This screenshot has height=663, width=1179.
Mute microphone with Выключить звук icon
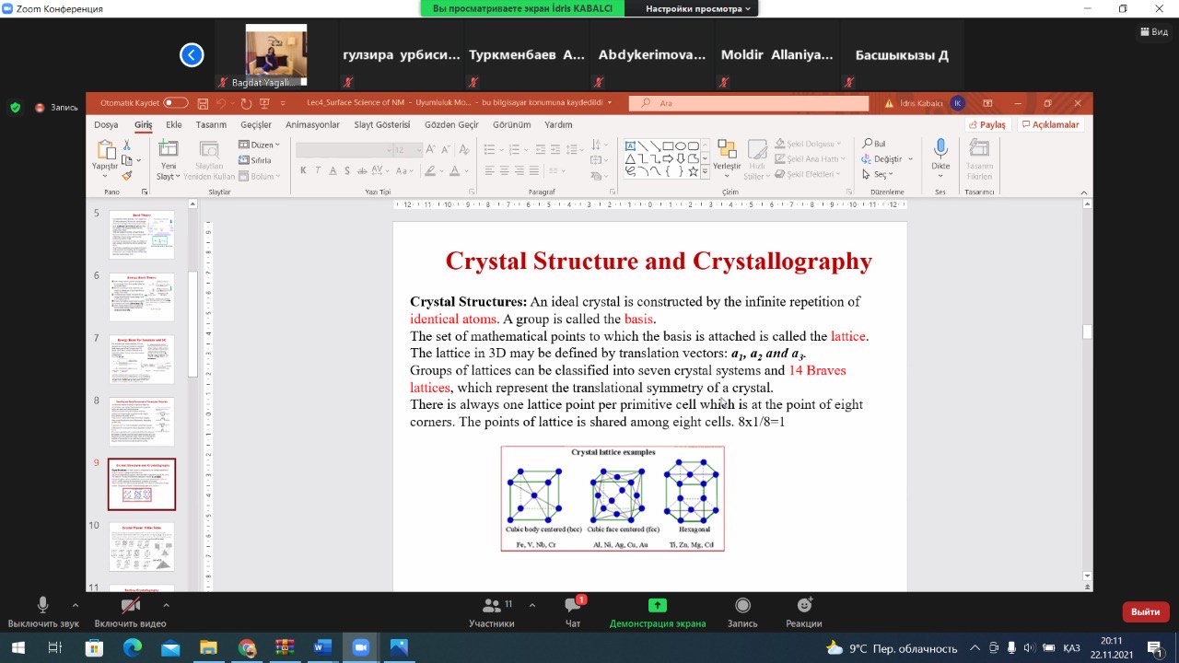42,605
